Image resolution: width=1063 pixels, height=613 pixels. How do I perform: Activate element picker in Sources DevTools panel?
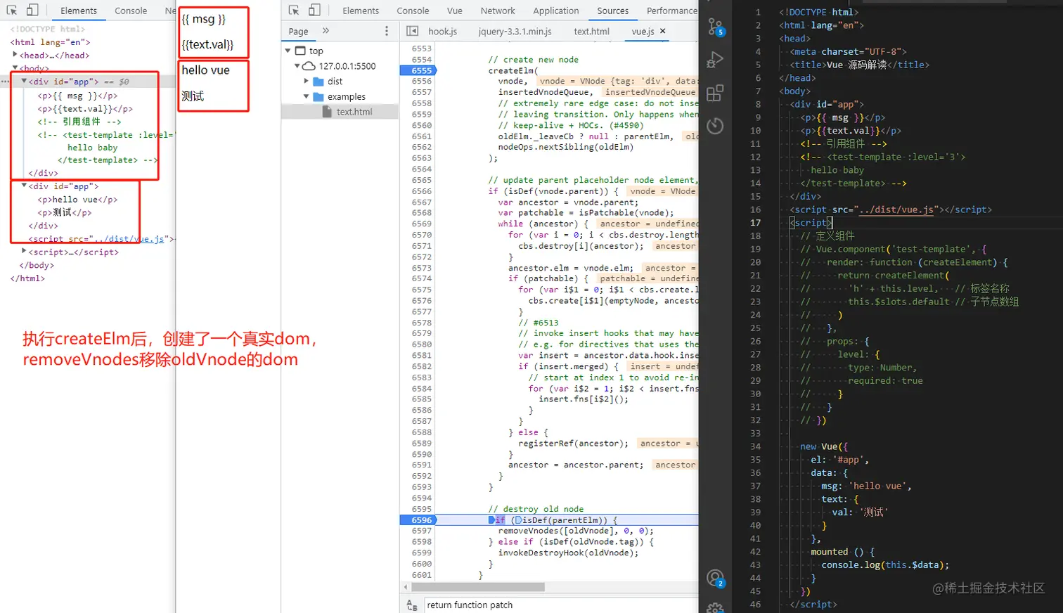click(x=294, y=11)
